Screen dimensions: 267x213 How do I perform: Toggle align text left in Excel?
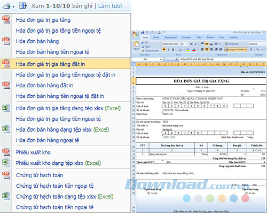[x=202, y=49]
